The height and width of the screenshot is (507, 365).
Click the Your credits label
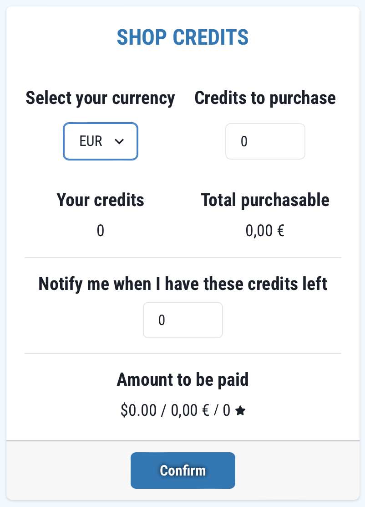pyautogui.click(x=100, y=200)
